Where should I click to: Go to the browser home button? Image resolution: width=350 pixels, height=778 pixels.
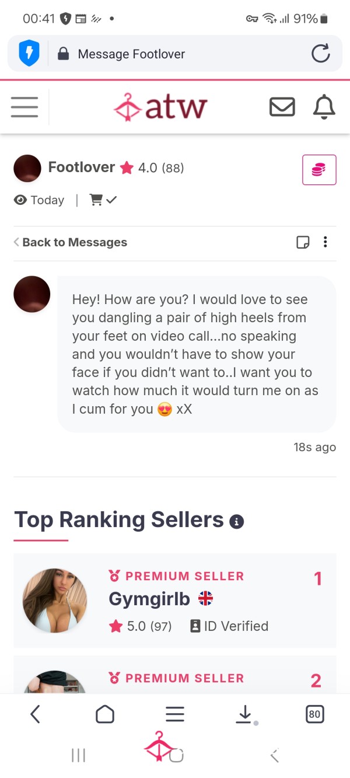tap(105, 714)
